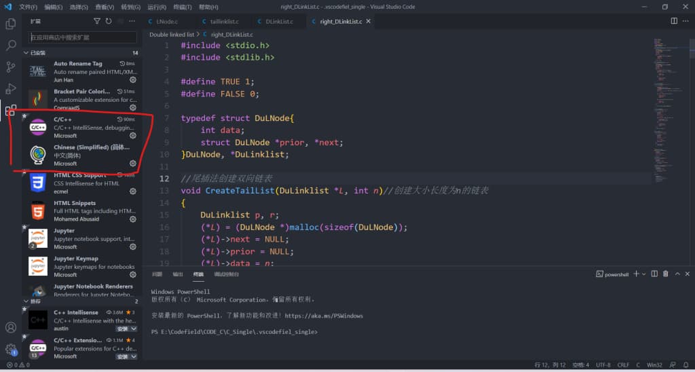Click breadcrumb chevron after Double linked list
This screenshot has width=695, height=372.
(x=198, y=35)
